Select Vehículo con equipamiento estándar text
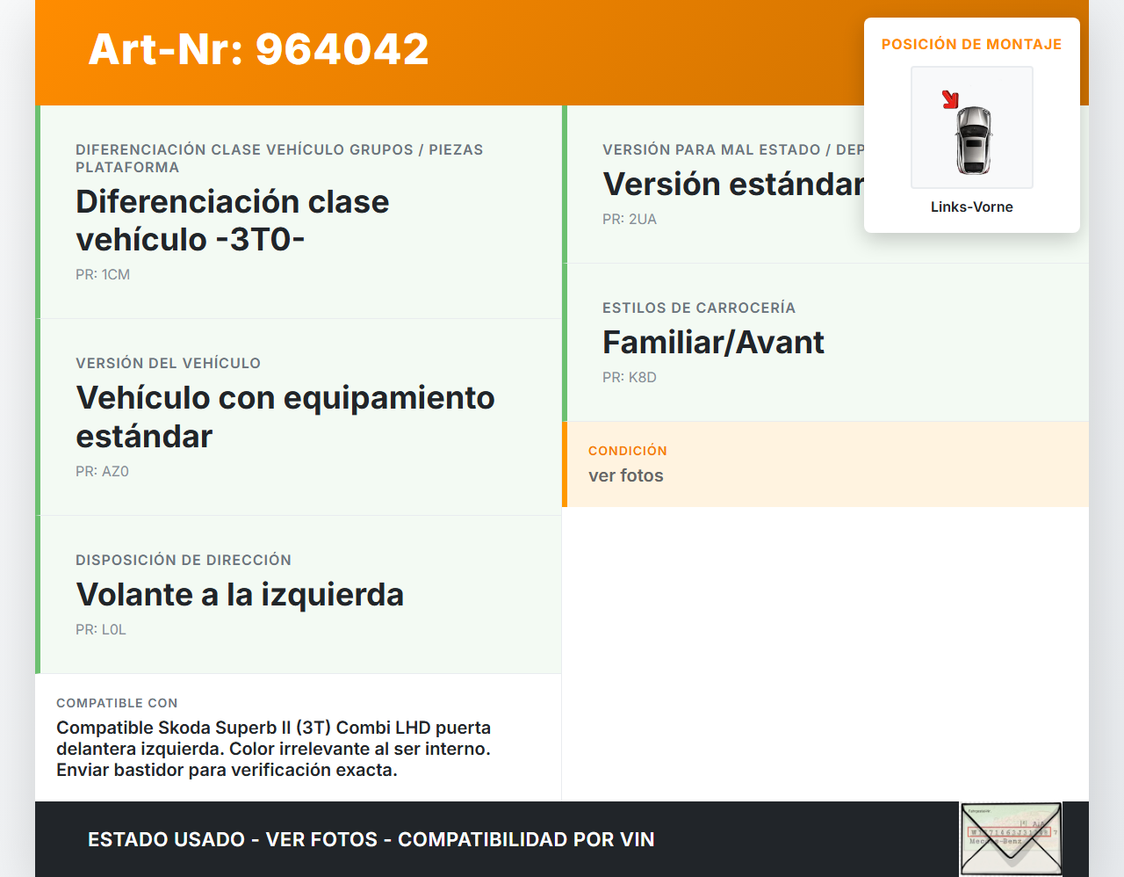 [285, 417]
